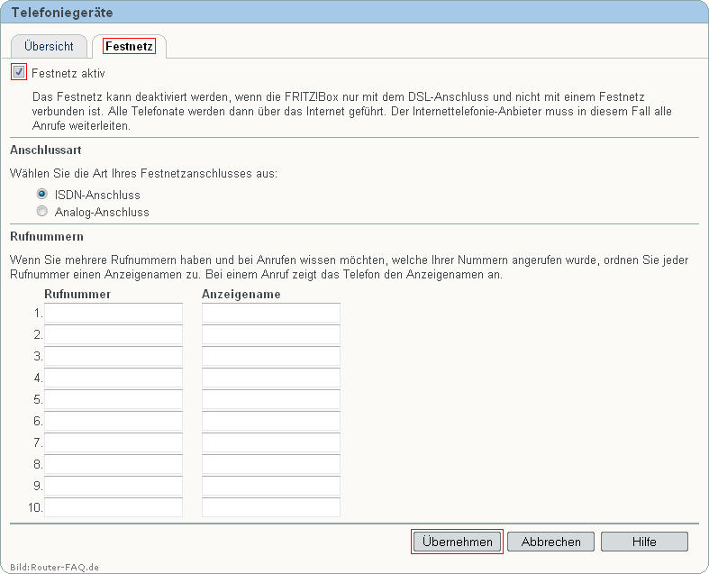Switch to the Übersicht tab
Screen dimensions: 709x574
tap(49, 46)
